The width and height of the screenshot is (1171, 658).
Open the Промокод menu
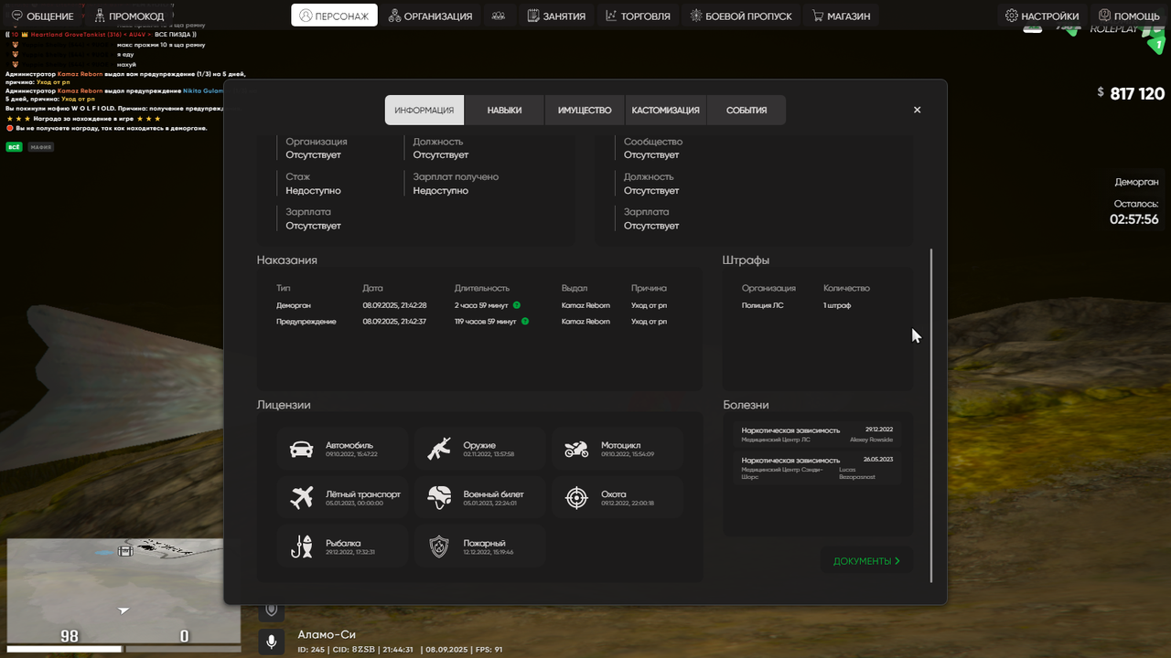pyautogui.click(x=129, y=16)
